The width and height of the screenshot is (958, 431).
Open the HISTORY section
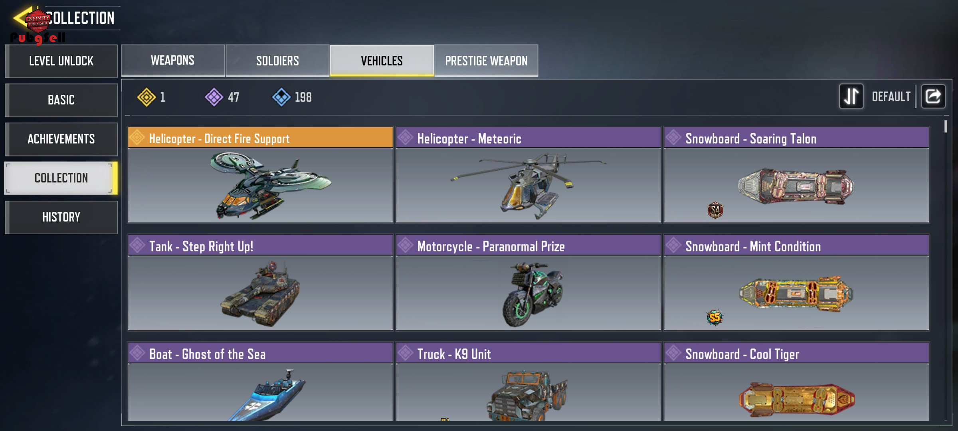pyautogui.click(x=61, y=217)
